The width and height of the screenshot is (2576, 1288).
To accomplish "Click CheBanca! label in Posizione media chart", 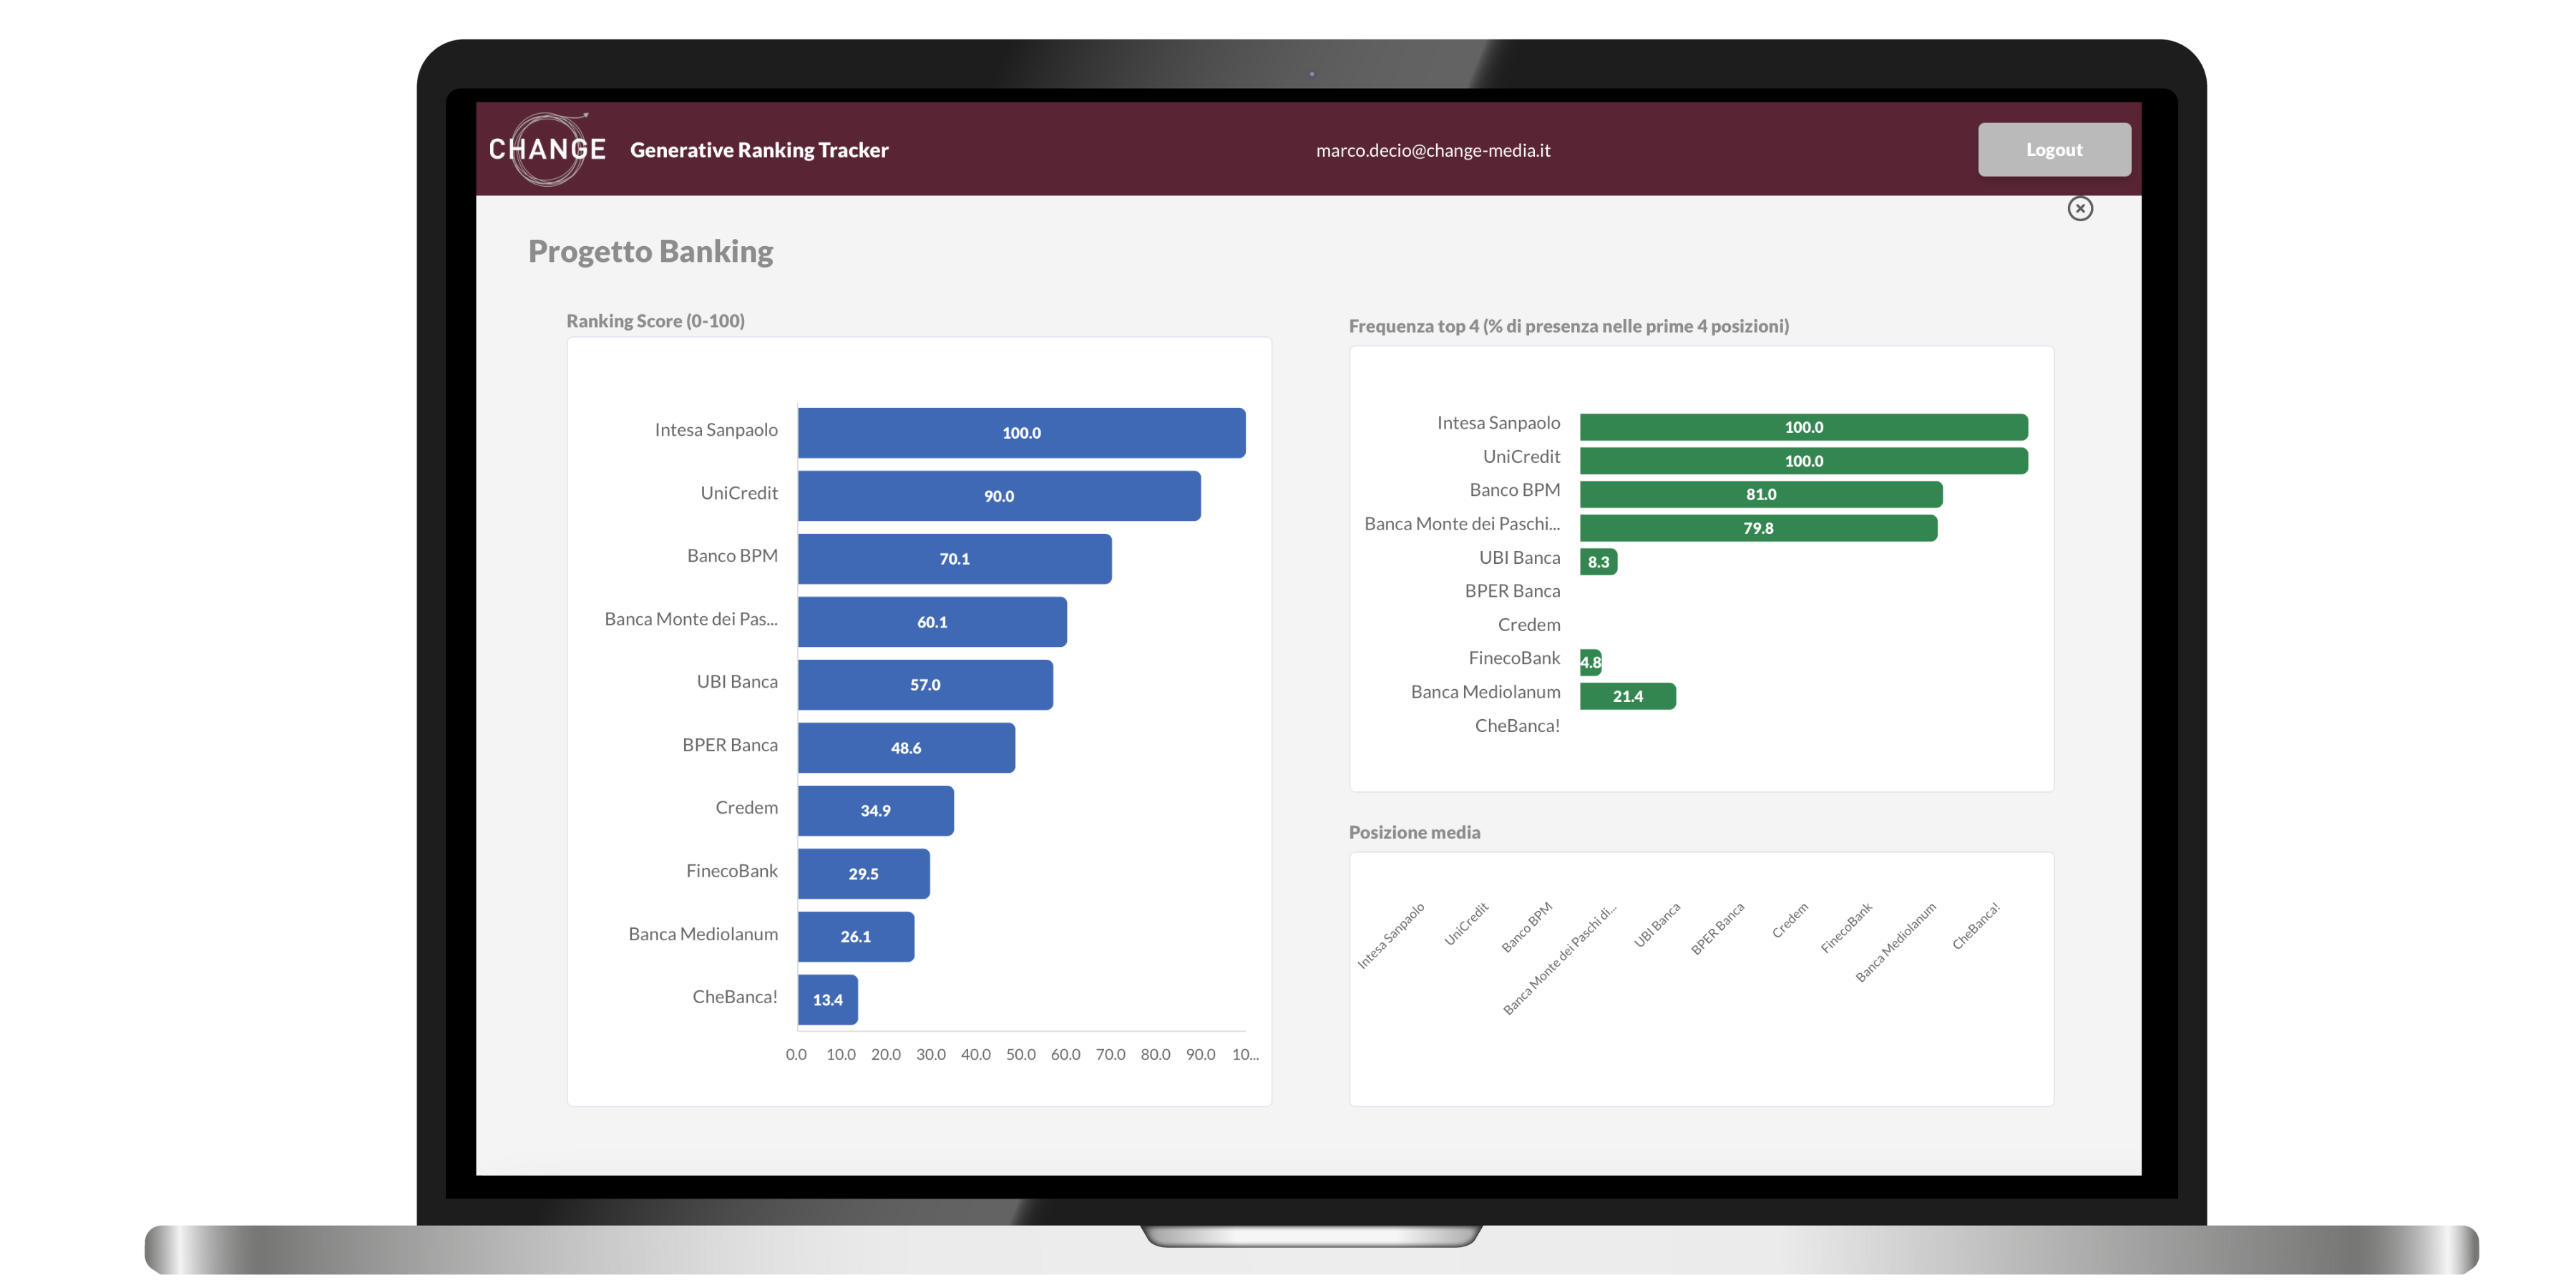I will 1976,926.
